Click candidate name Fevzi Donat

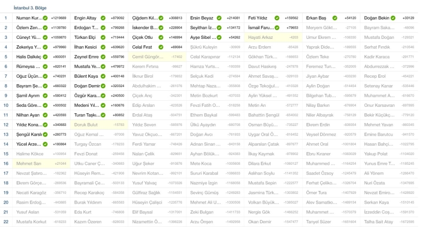pyautogui.click(x=86, y=154)
